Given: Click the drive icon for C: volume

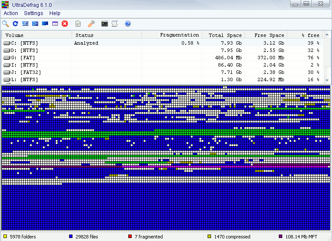Looking at the screenshot, I should (x=7, y=43).
